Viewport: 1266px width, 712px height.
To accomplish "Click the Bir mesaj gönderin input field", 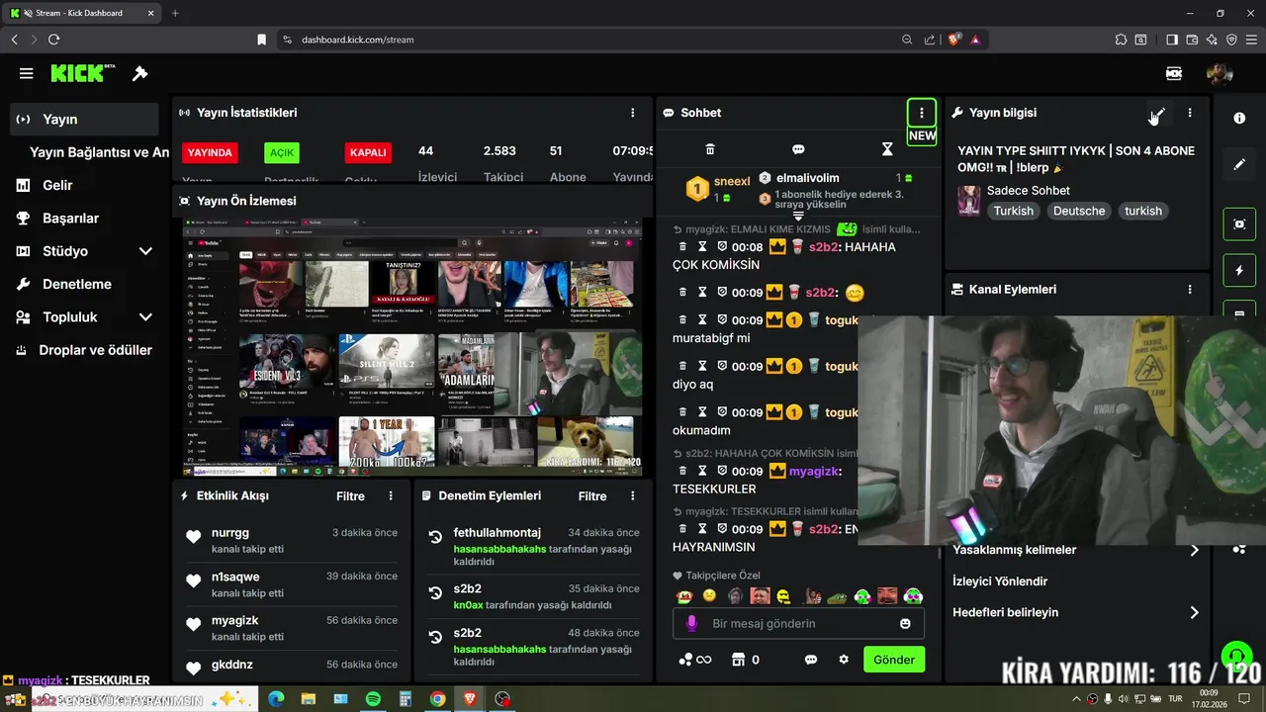I will (x=798, y=624).
